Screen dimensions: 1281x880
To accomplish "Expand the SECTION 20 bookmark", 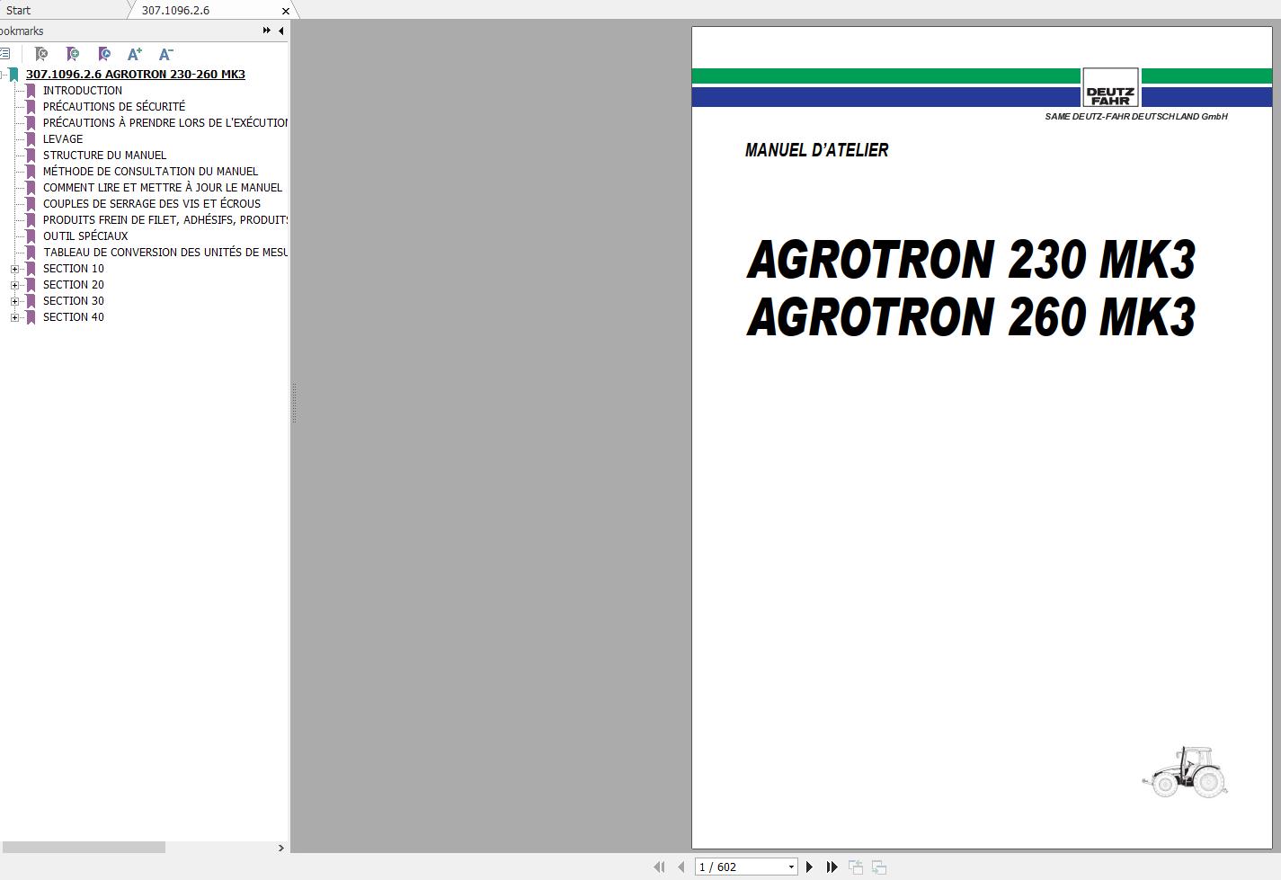I will (13, 284).
